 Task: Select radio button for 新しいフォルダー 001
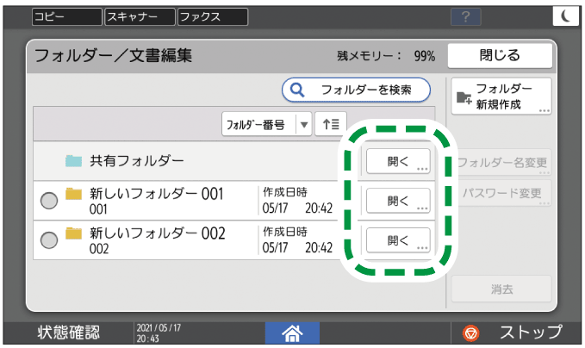[x=49, y=201]
